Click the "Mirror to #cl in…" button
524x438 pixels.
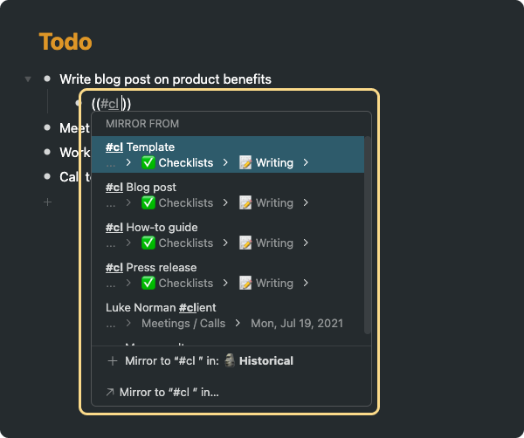coord(169,393)
